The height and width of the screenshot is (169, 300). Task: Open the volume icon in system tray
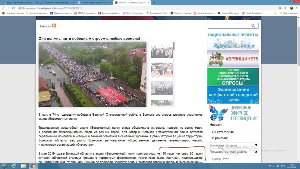pos(278,166)
